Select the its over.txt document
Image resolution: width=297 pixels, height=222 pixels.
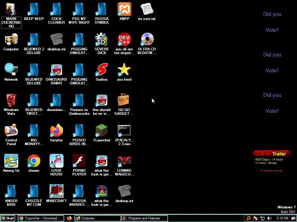click(x=147, y=9)
